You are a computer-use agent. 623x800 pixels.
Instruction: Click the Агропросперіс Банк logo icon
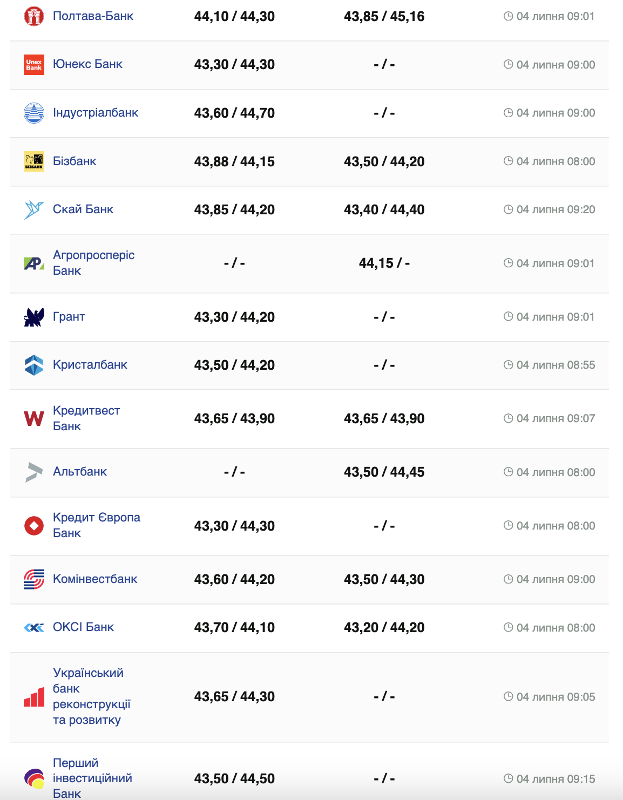[x=33, y=263]
